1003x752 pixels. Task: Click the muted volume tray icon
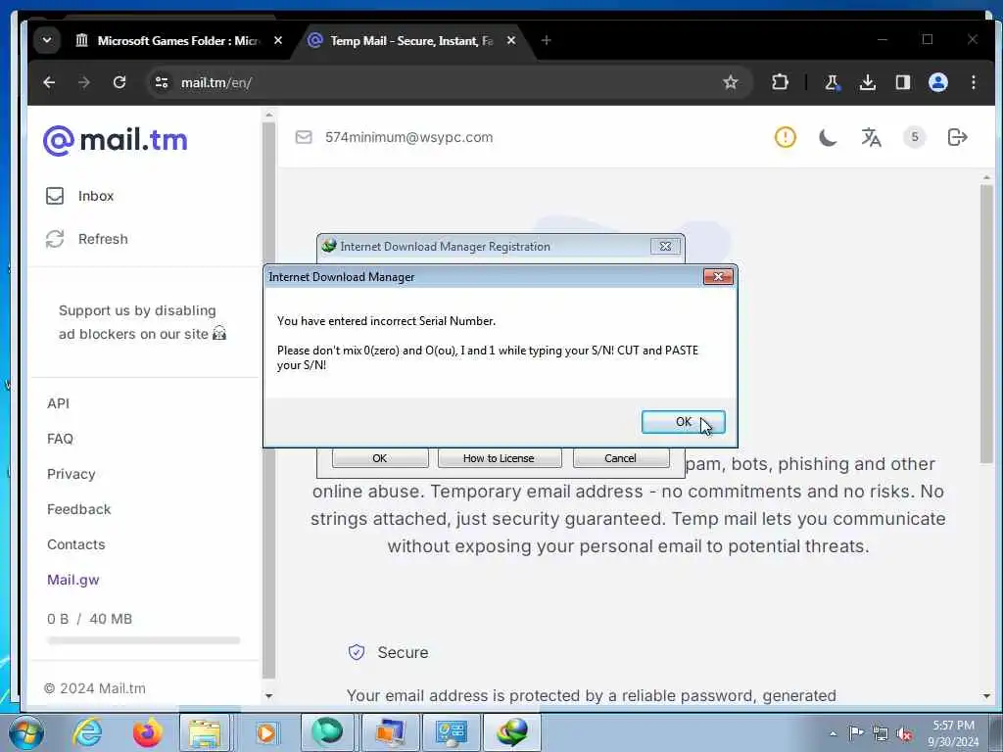coord(904,734)
